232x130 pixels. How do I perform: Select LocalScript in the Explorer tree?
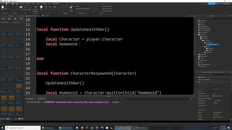click(x=209, y=52)
